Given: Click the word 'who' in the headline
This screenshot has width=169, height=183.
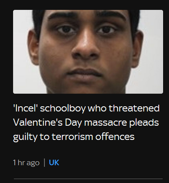Looking at the screenshot, I should (x=97, y=108).
